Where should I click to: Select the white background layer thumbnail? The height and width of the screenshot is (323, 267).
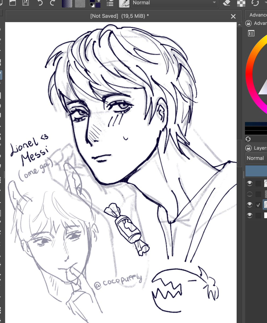266,215
